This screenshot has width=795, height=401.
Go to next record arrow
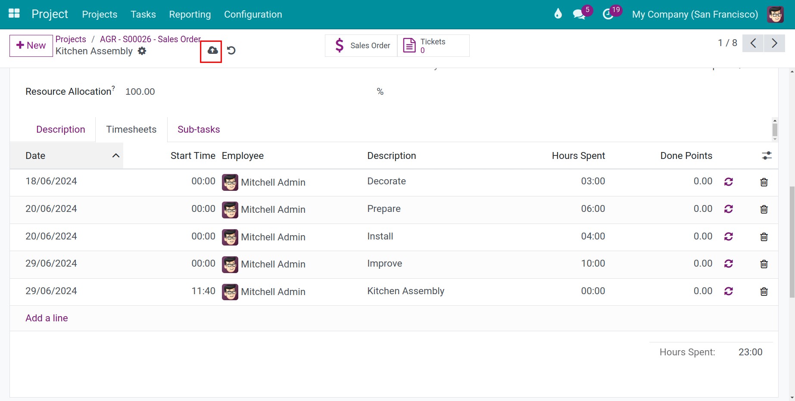click(x=774, y=43)
